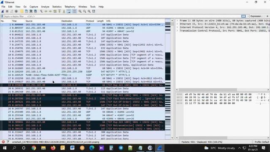This screenshot has width=270, height=152.
Task: Select packet 23 TCP Fast Retransmission row
Action: click(x=83, y=98)
